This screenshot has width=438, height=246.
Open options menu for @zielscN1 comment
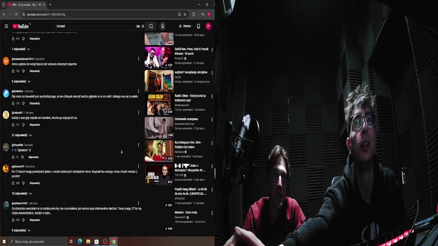point(138,112)
